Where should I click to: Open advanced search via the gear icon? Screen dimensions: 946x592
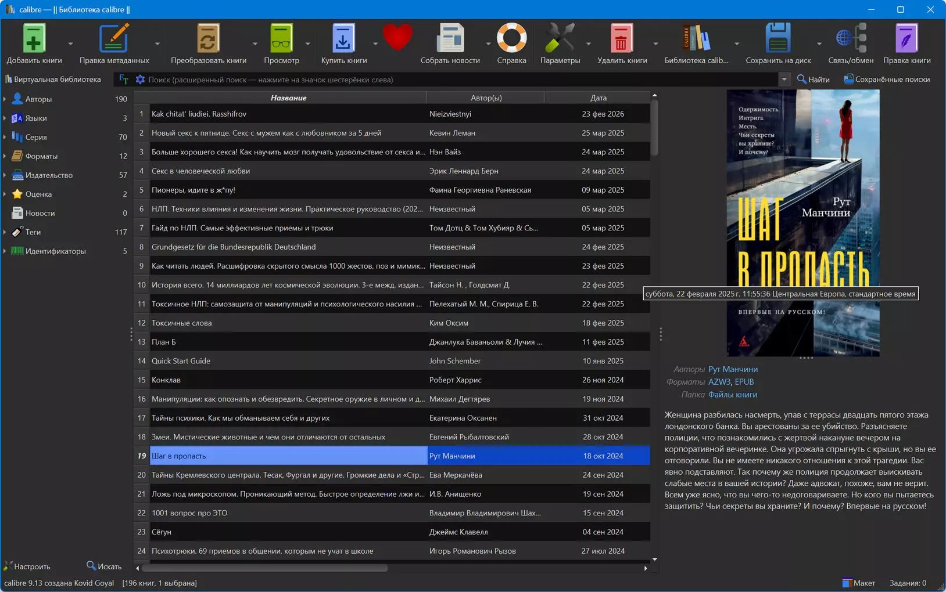point(140,80)
